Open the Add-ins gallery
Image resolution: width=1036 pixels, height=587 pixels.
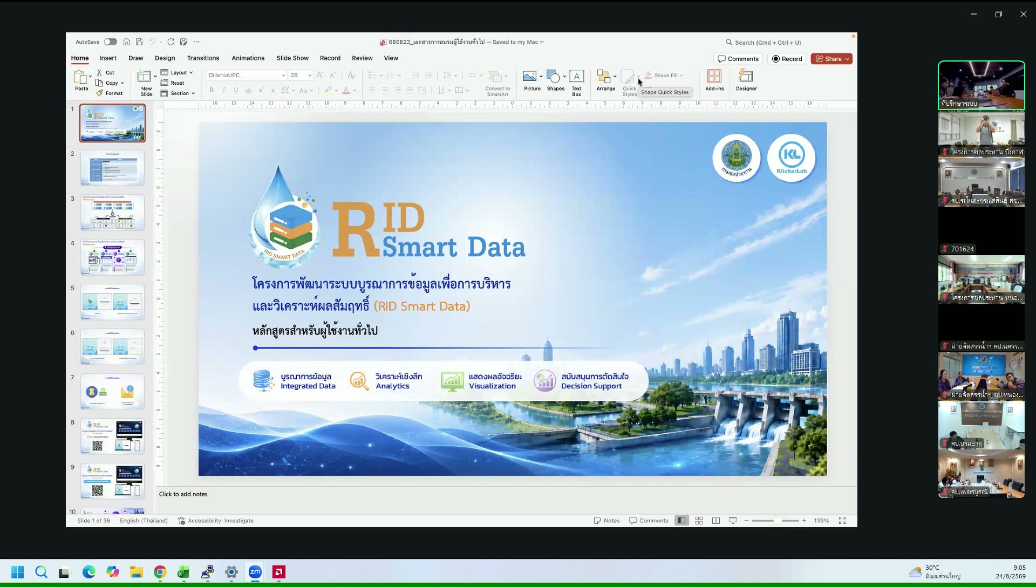click(x=714, y=80)
